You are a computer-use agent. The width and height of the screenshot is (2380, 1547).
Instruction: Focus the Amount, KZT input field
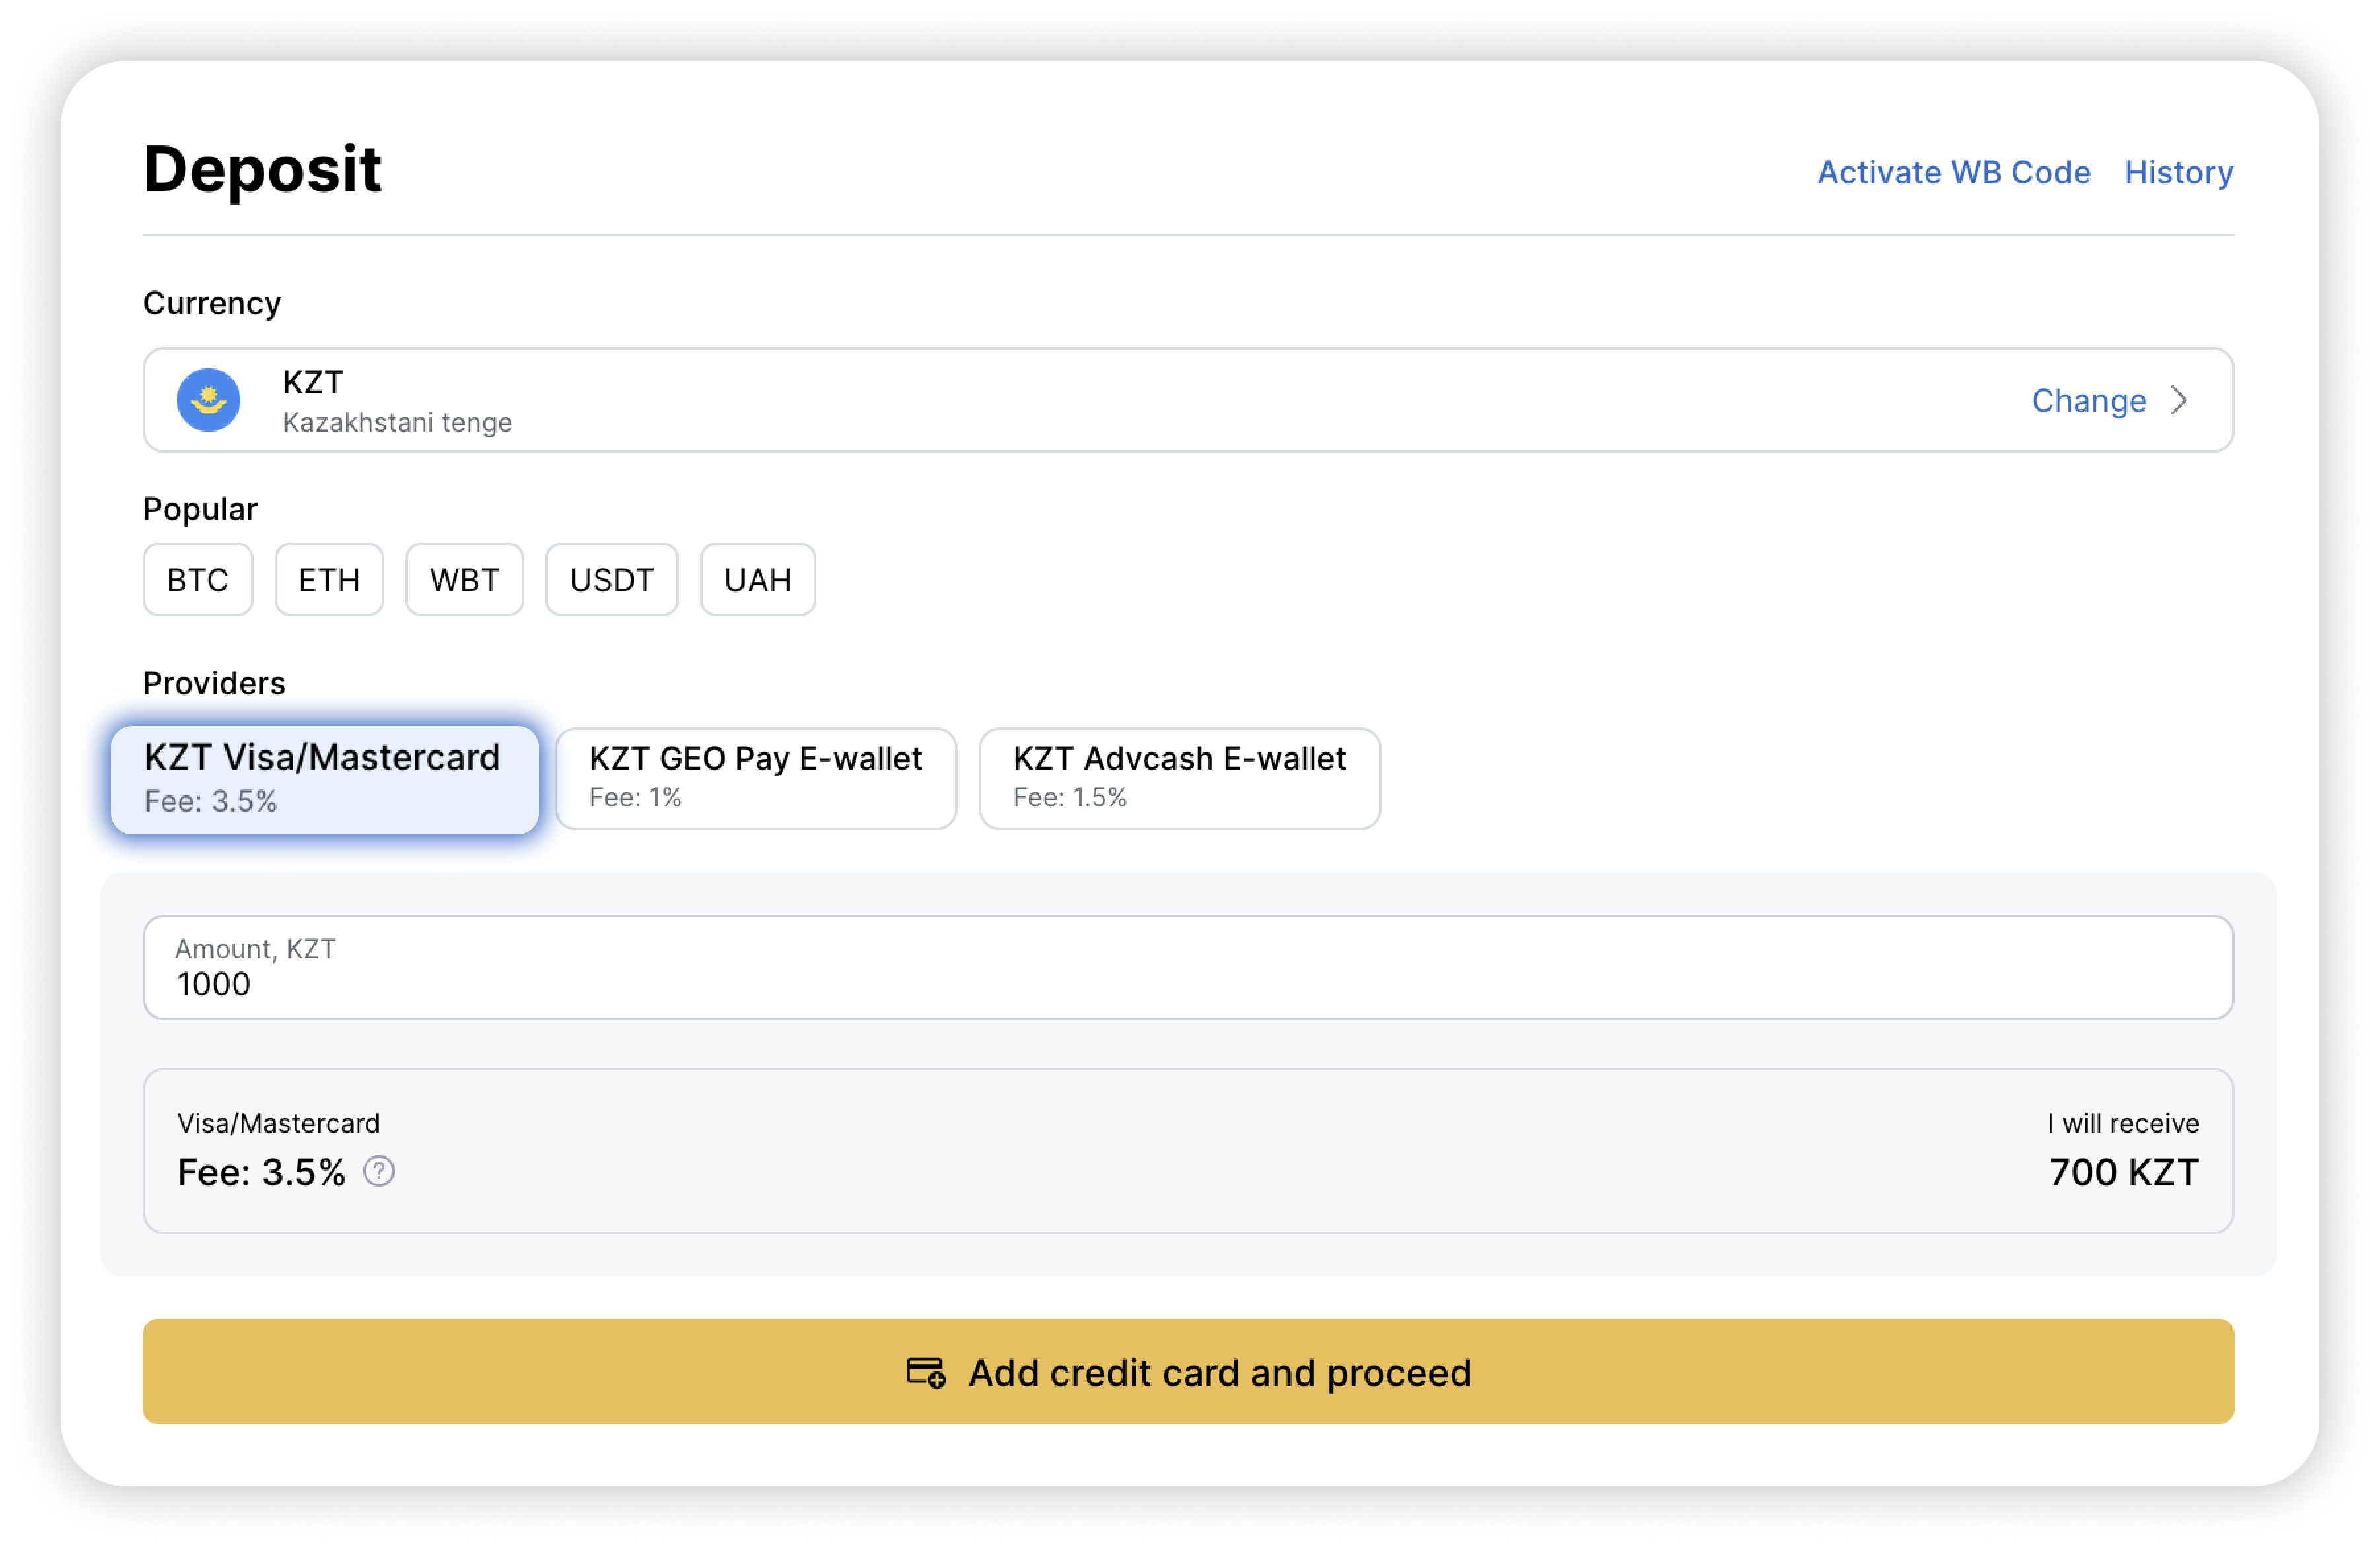[1188, 968]
